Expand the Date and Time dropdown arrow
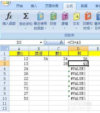The height and width of the screenshot is (113, 100). point(92,28)
